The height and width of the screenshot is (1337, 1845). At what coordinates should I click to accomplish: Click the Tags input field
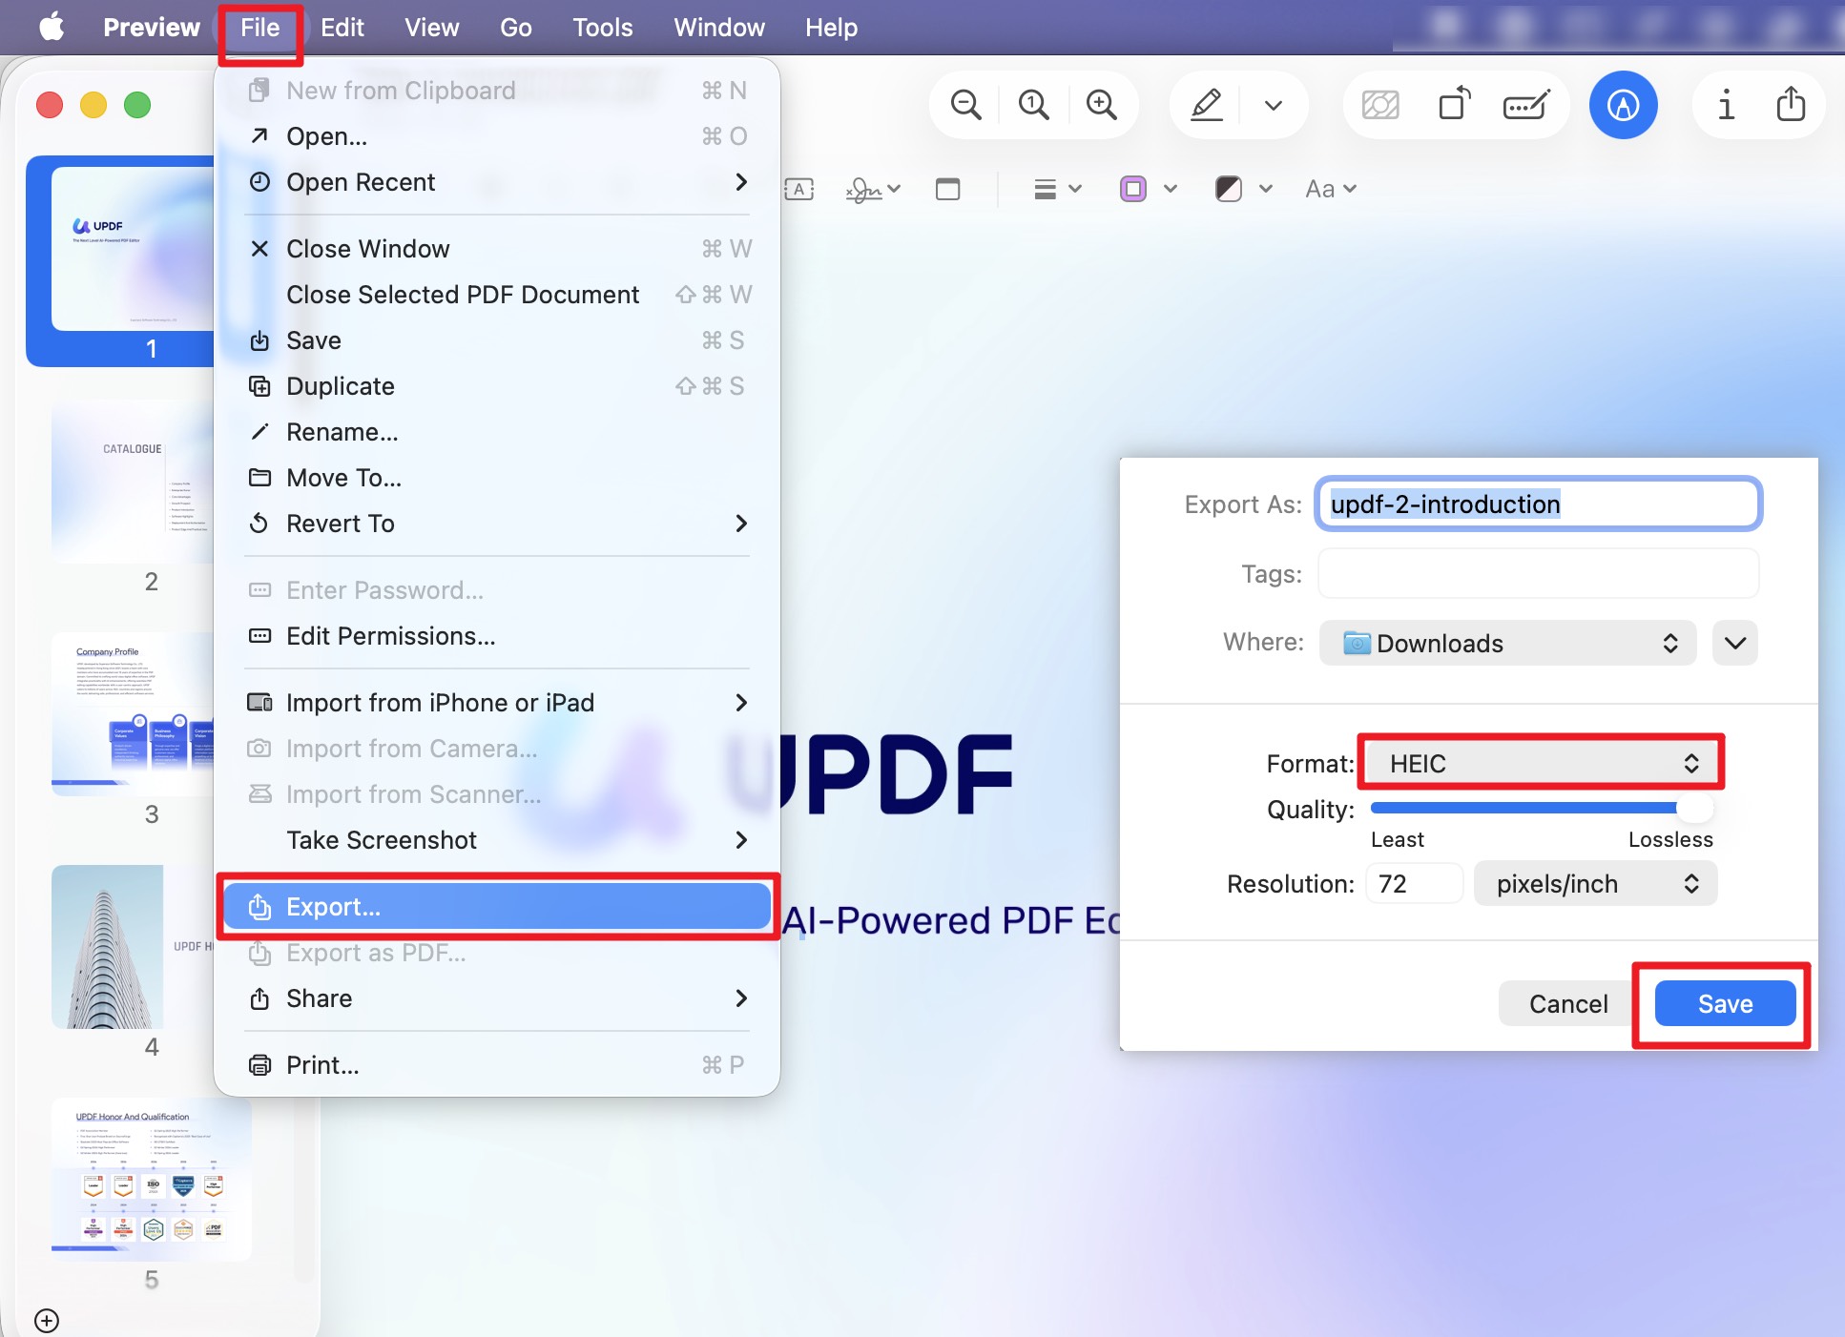[1538, 574]
